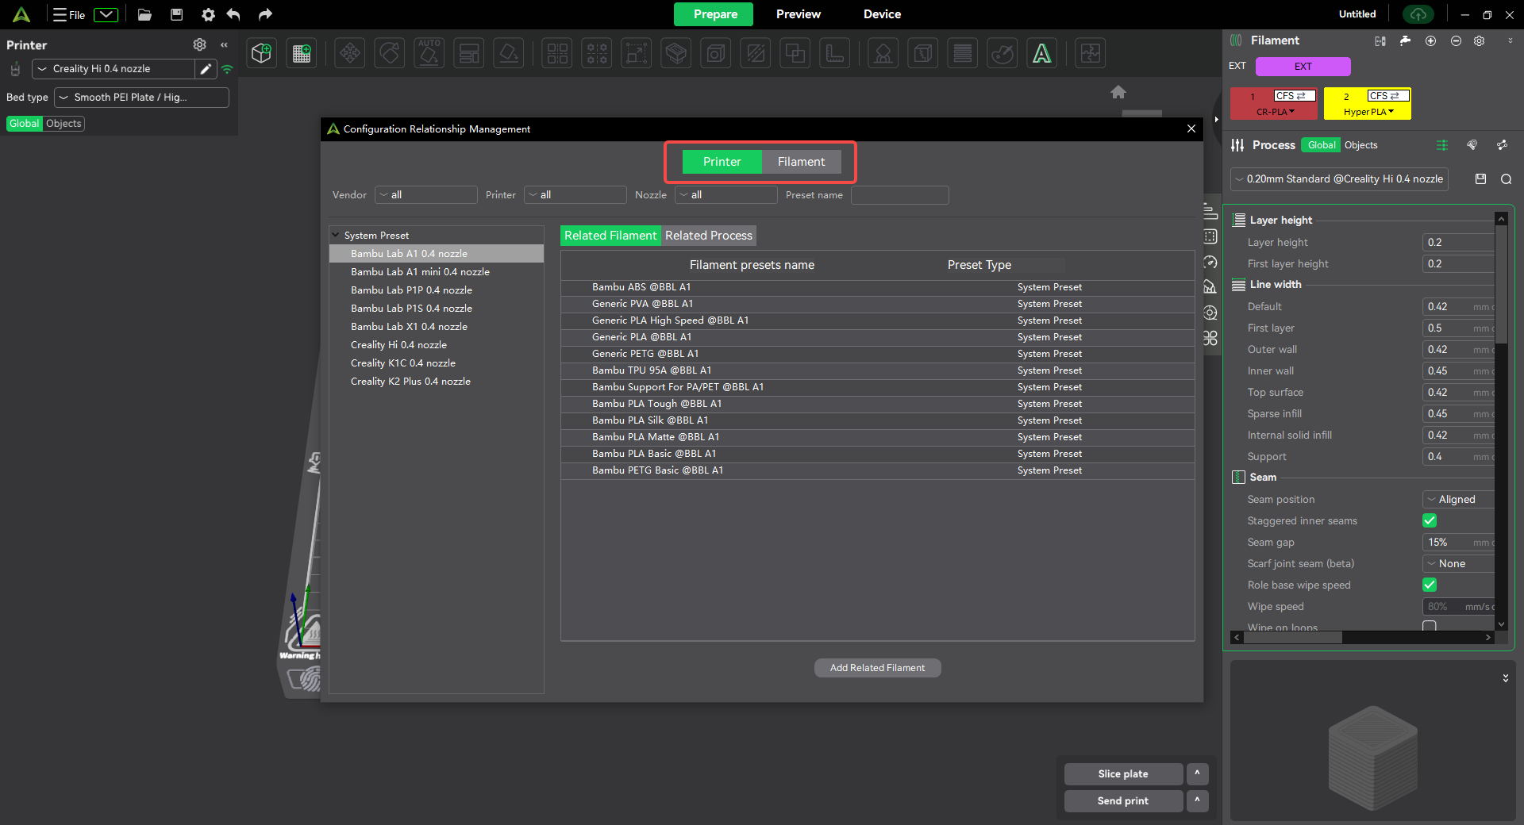Switch to Device tab
The width and height of the screenshot is (1524, 825).
point(882,14)
